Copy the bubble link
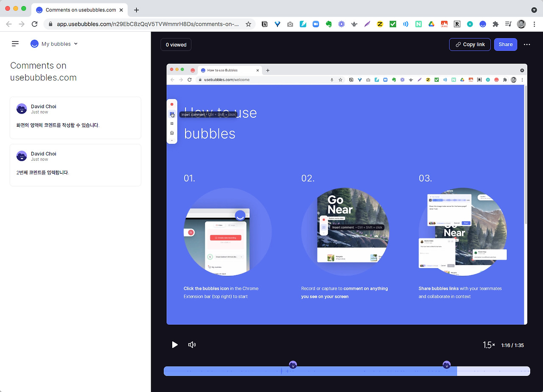543x392 pixels. [x=470, y=44]
